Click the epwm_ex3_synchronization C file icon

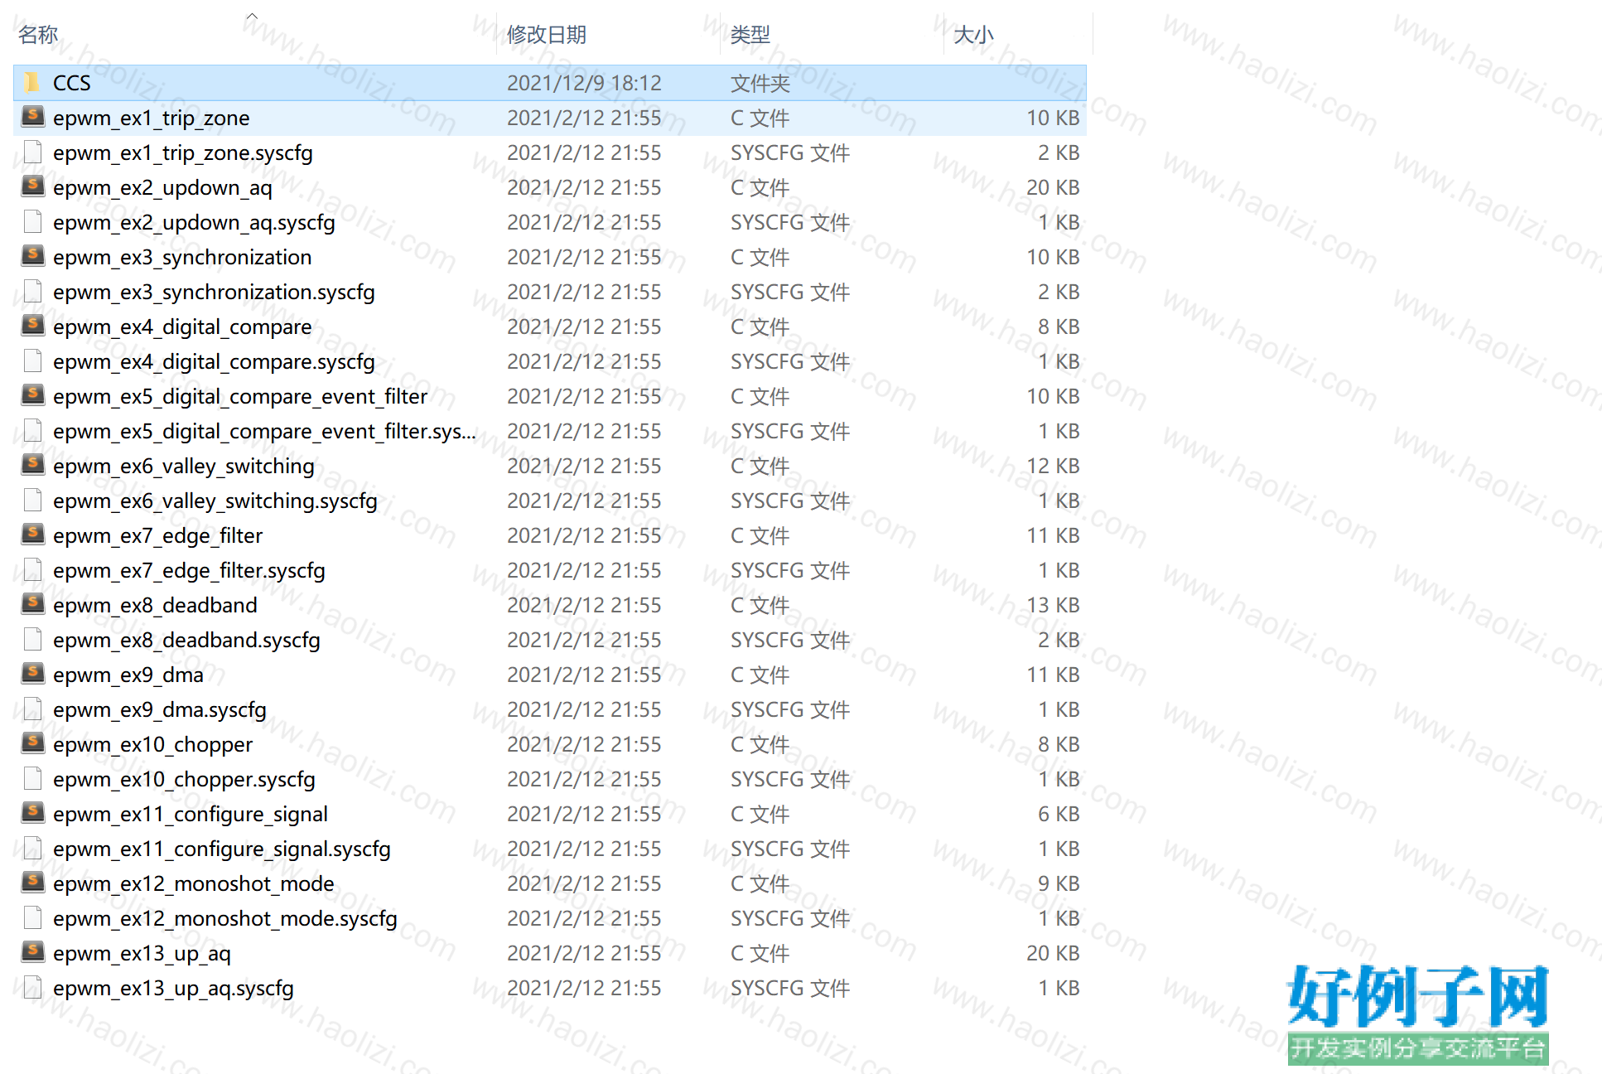[32, 256]
